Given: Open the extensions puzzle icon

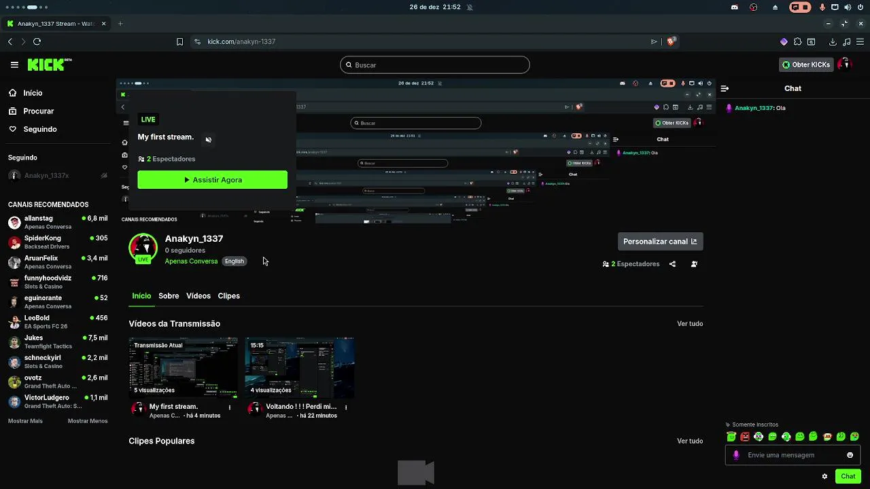Looking at the screenshot, I should [797, 41].
